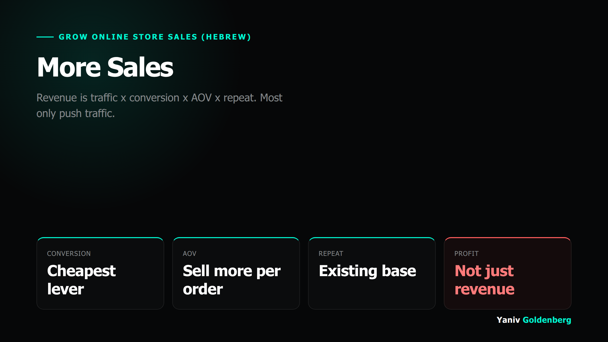Select the Conversion card
Viewport: 608px width, 342px height.
click(100, 273)
